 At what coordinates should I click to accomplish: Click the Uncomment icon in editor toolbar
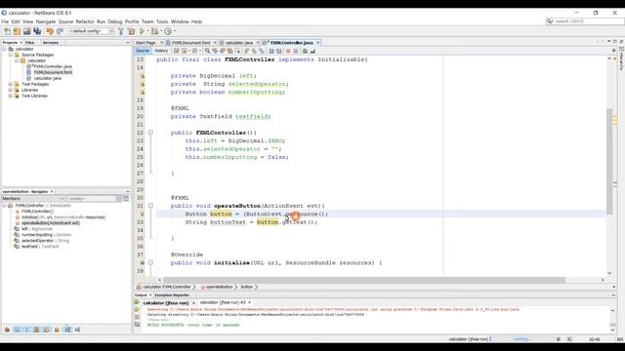pyautogui.click(x=312, y=51)
